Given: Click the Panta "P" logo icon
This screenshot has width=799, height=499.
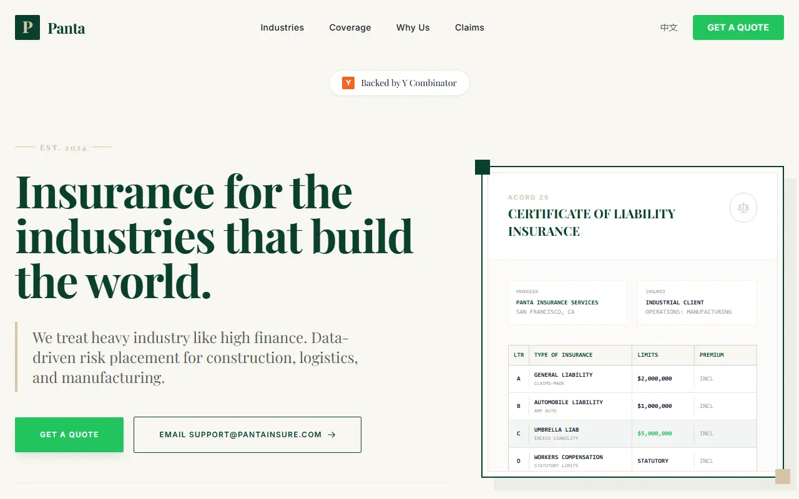Looking at the screenshot, I should (27, 27).
